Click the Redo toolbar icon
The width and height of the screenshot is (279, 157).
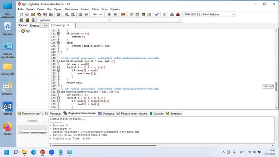(101, 14)
